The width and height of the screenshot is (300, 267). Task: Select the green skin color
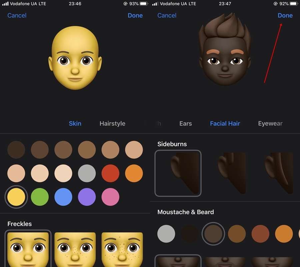point(40,197)
